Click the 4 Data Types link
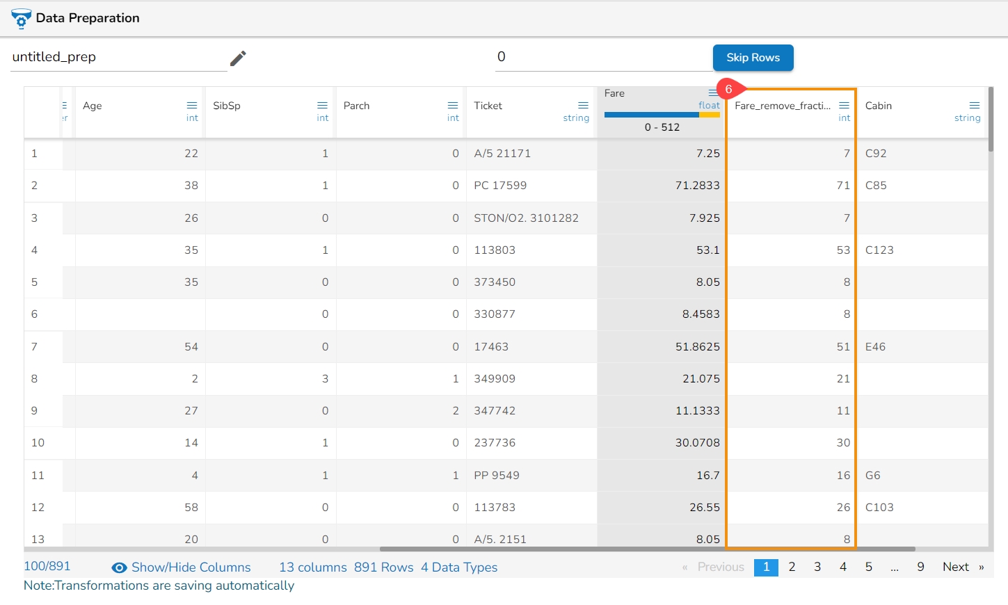The height and width of the screenshot is (605, 1008). click(x=459, y=567)
